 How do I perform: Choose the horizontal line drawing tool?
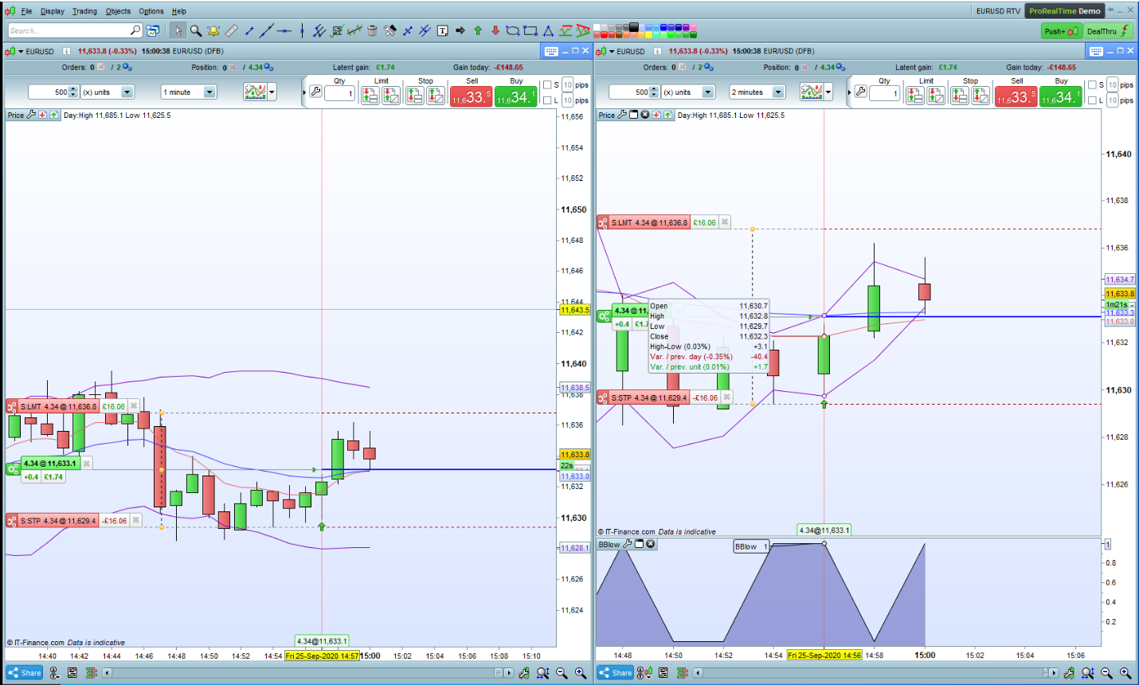point(284,31)
